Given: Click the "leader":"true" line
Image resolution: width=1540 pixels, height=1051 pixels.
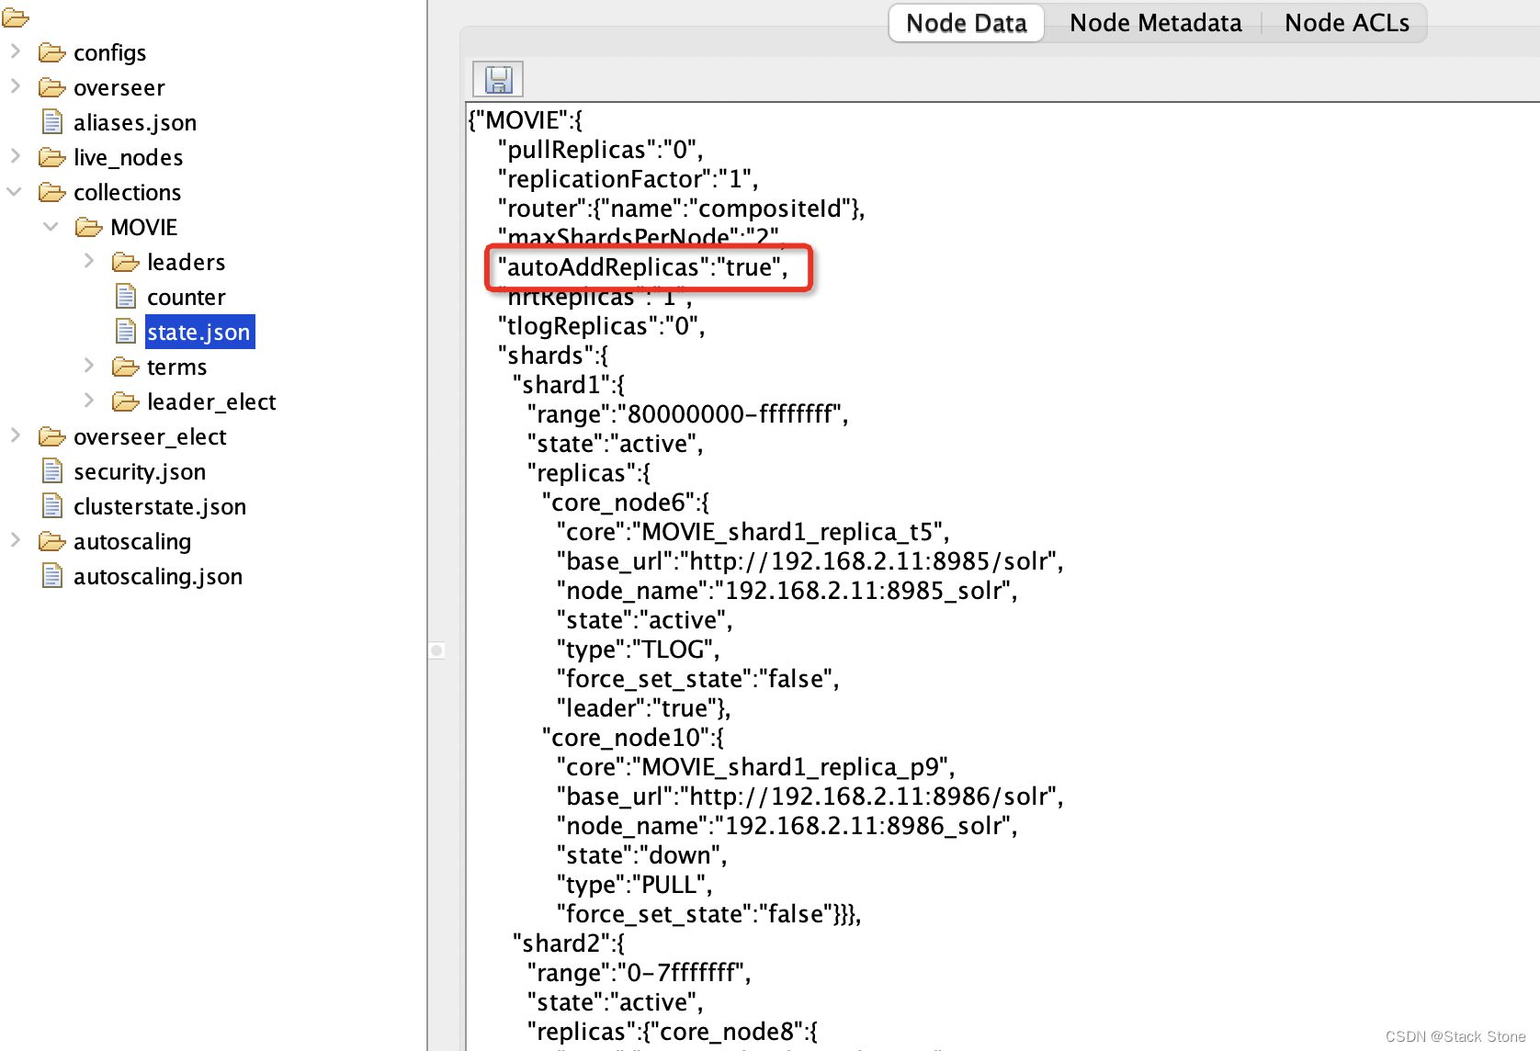Looking at the screenshot, I should click(643, 708).
